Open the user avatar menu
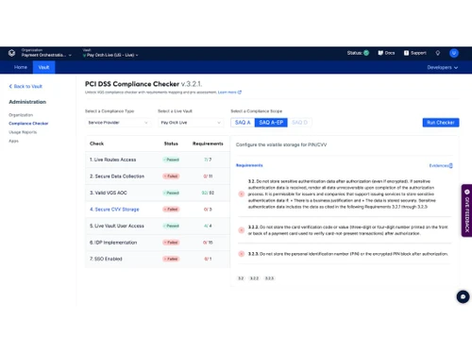The width and height of the screenshot is (472, 354). point(454,53)
